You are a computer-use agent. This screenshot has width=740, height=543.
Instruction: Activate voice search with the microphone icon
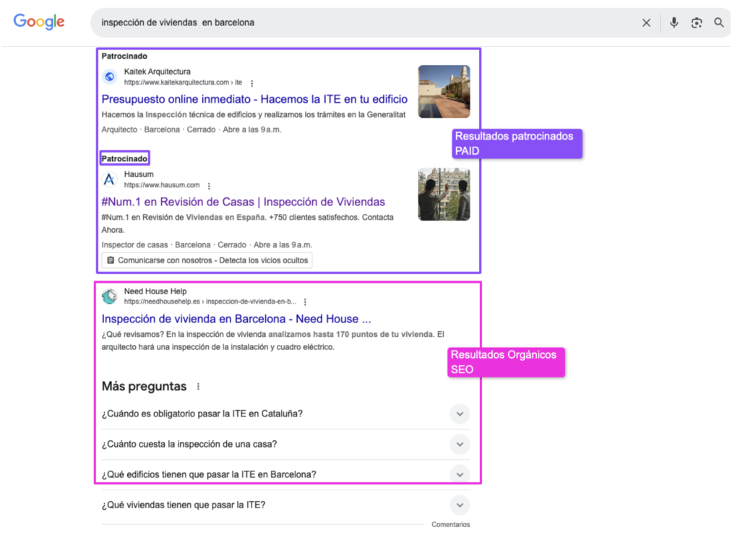pyautogui.click(x=674, y=22)
